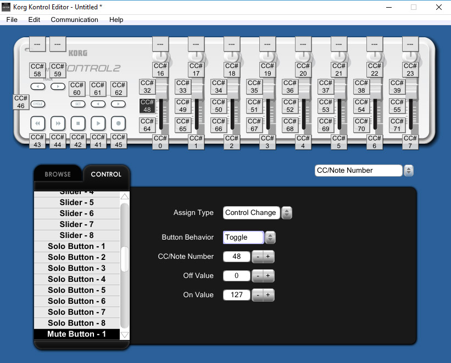Image resolution: width=451 pixels, height=363 pixels.
Task: Click the arrow stepper beside Assign Type
Action: pyautogui.click(x=287, y=213)
